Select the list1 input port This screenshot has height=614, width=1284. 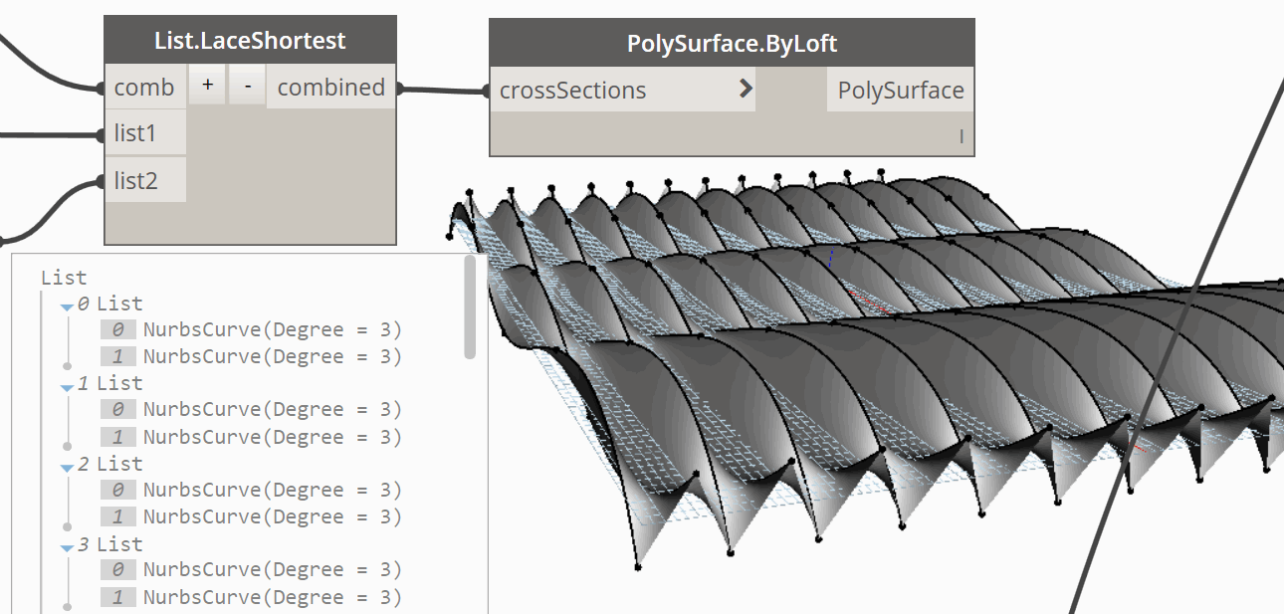tap(145, 133)
